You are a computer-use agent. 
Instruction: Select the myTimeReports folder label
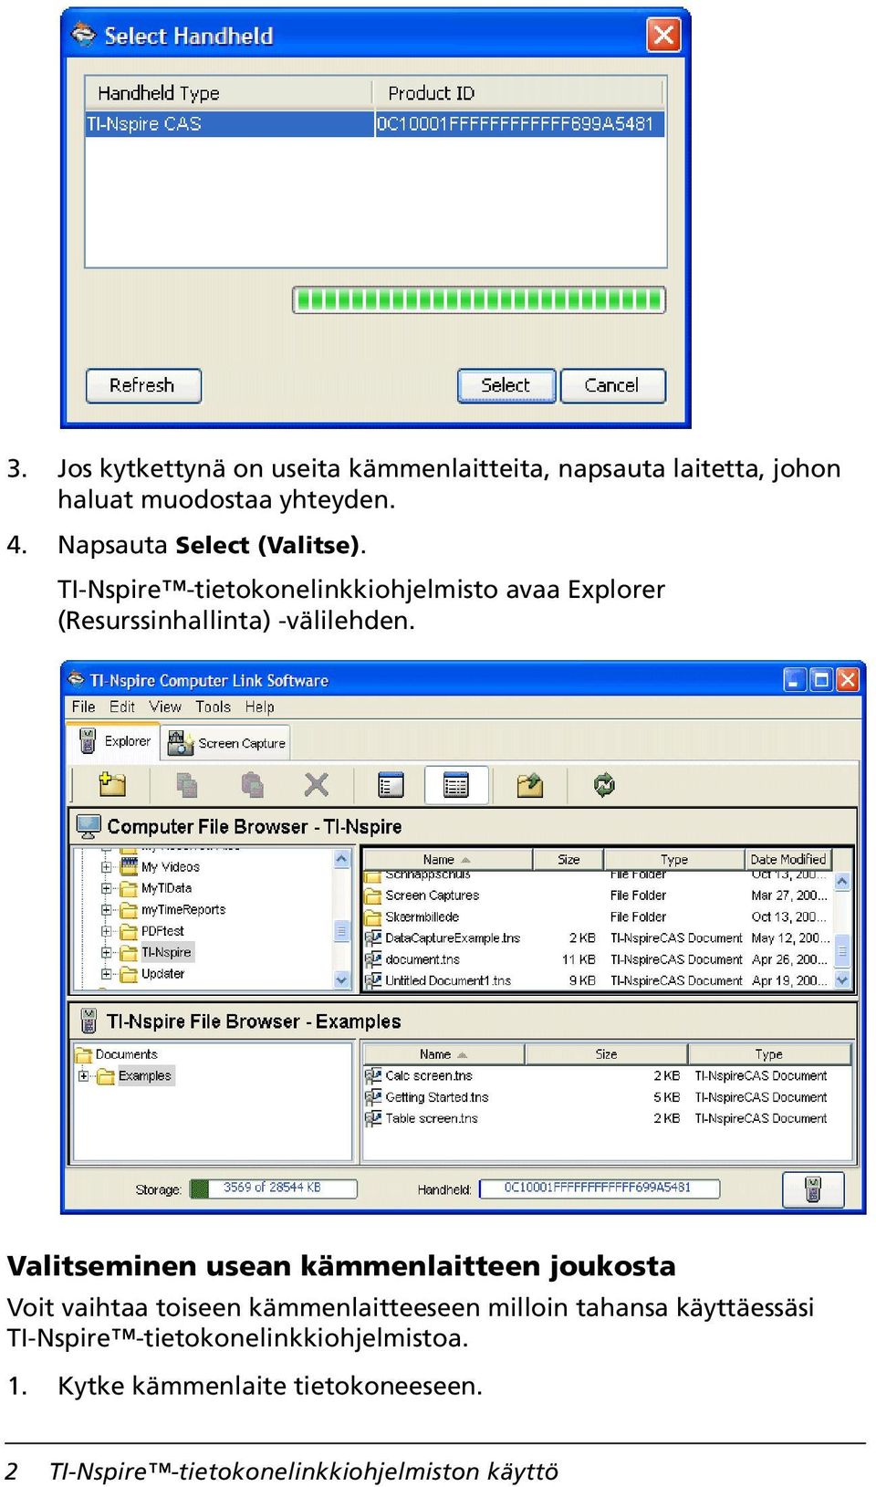coord(183,910)
